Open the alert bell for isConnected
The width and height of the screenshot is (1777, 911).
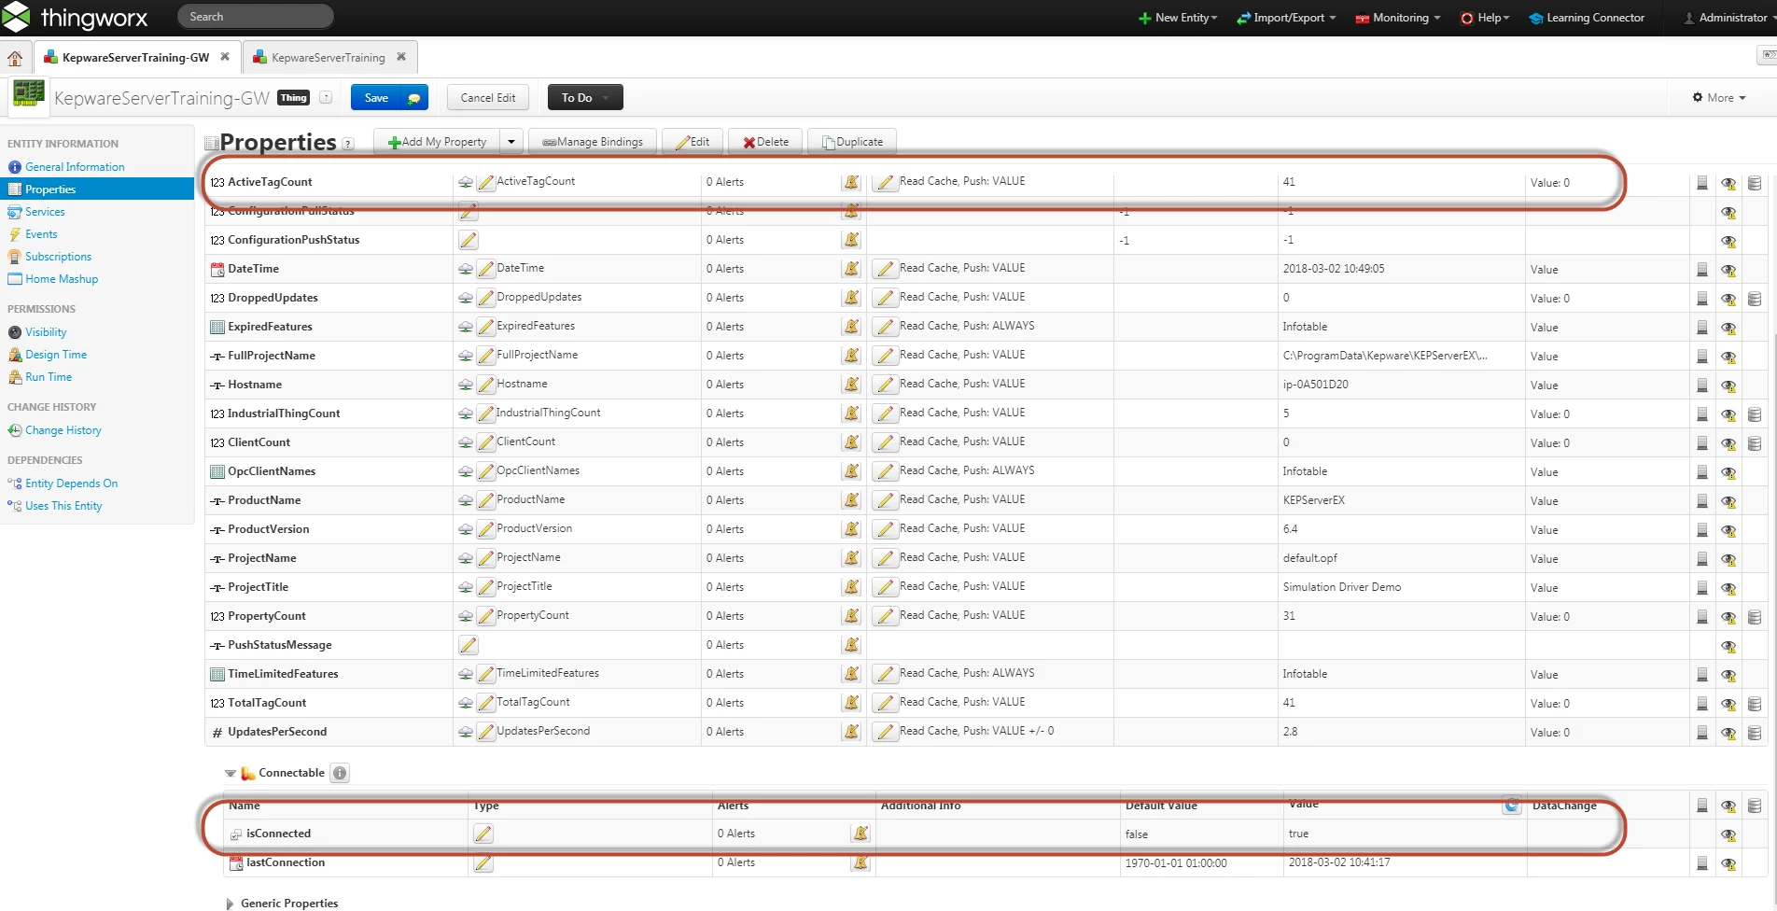click(x=861, y=834)
